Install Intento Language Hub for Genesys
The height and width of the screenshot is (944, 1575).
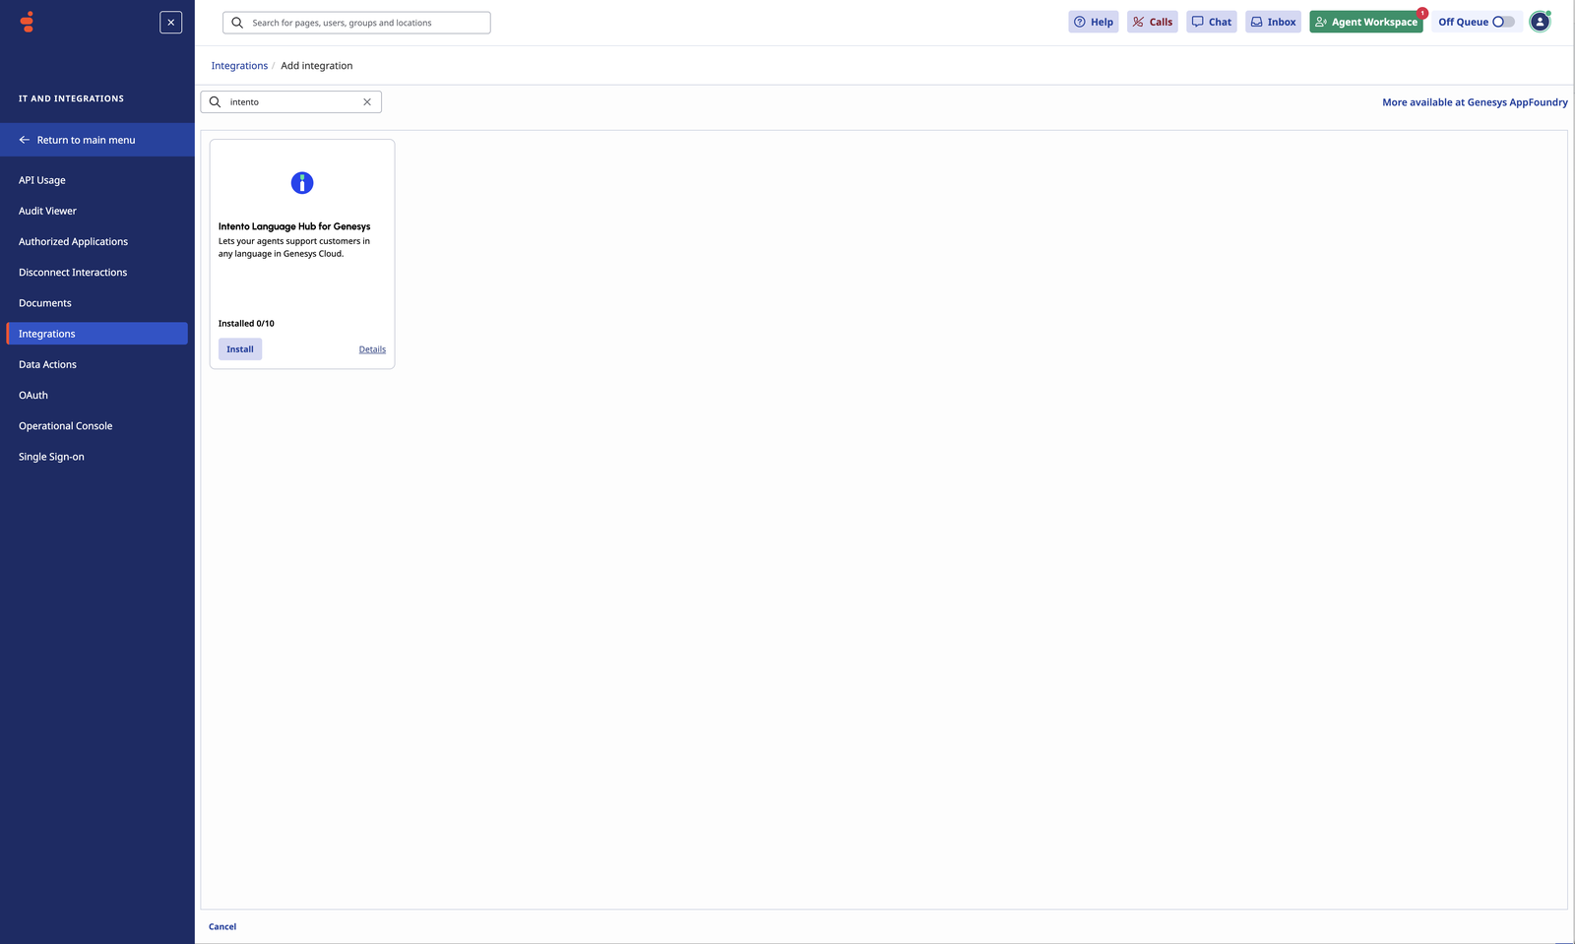coord(240,349)
